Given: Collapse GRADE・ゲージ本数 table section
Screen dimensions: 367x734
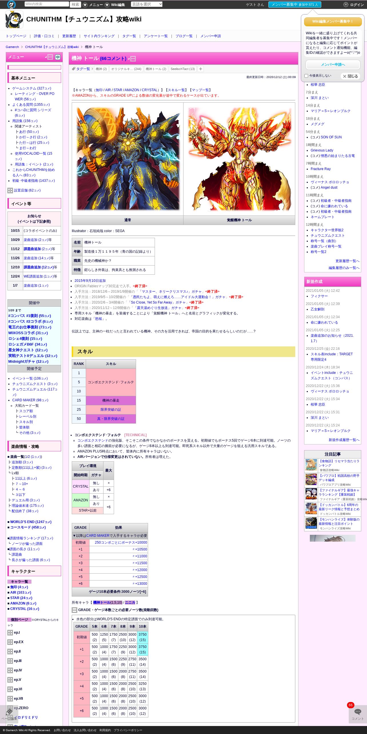Looking at the screenshot, I should pyautogui.click(x=74, y=610).
